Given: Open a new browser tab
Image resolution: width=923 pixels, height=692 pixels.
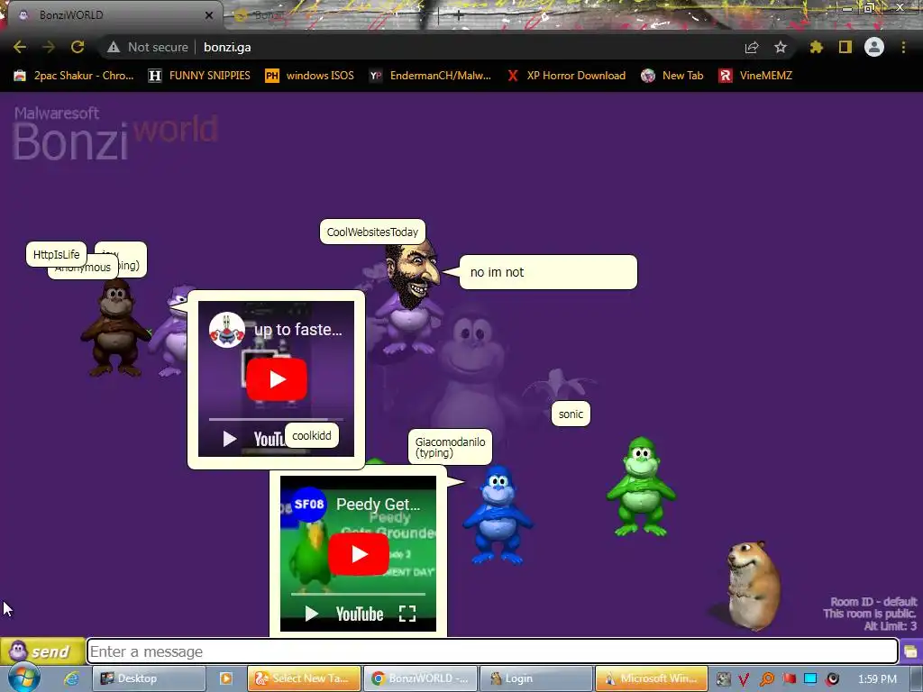Looking at the screenshot, I should pyautogui.click(x=459, y=16).
